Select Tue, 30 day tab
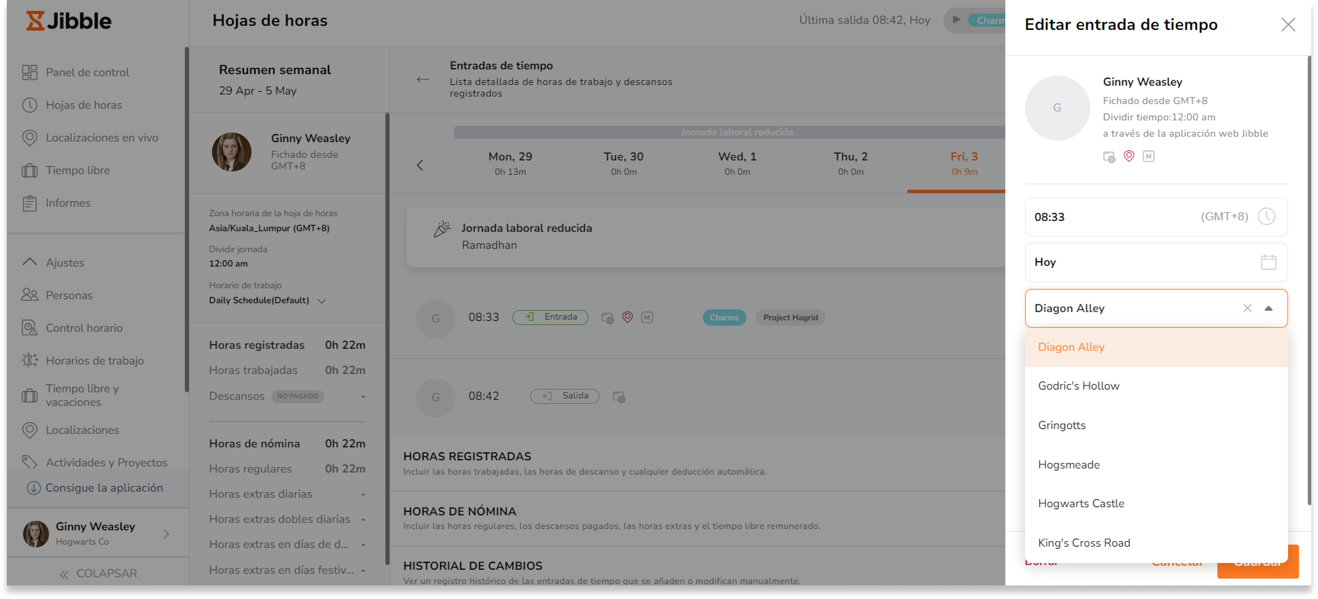This screenshot has width=1318, height=599. (623, 164)
